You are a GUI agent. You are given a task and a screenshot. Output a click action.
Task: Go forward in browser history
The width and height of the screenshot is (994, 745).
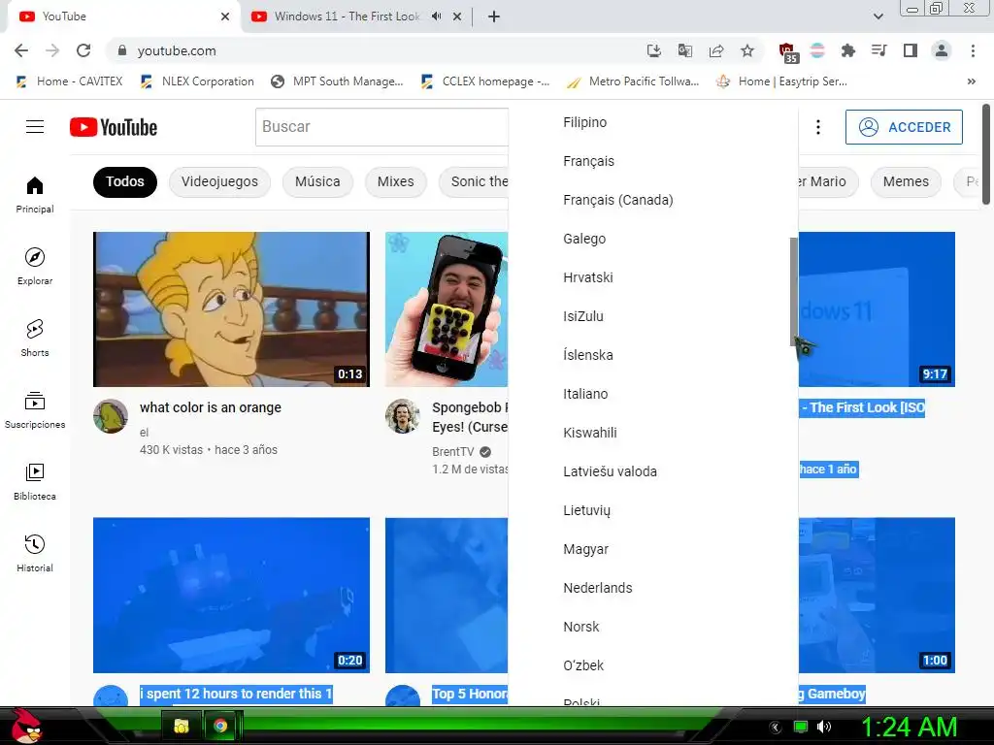click(52, 50)
